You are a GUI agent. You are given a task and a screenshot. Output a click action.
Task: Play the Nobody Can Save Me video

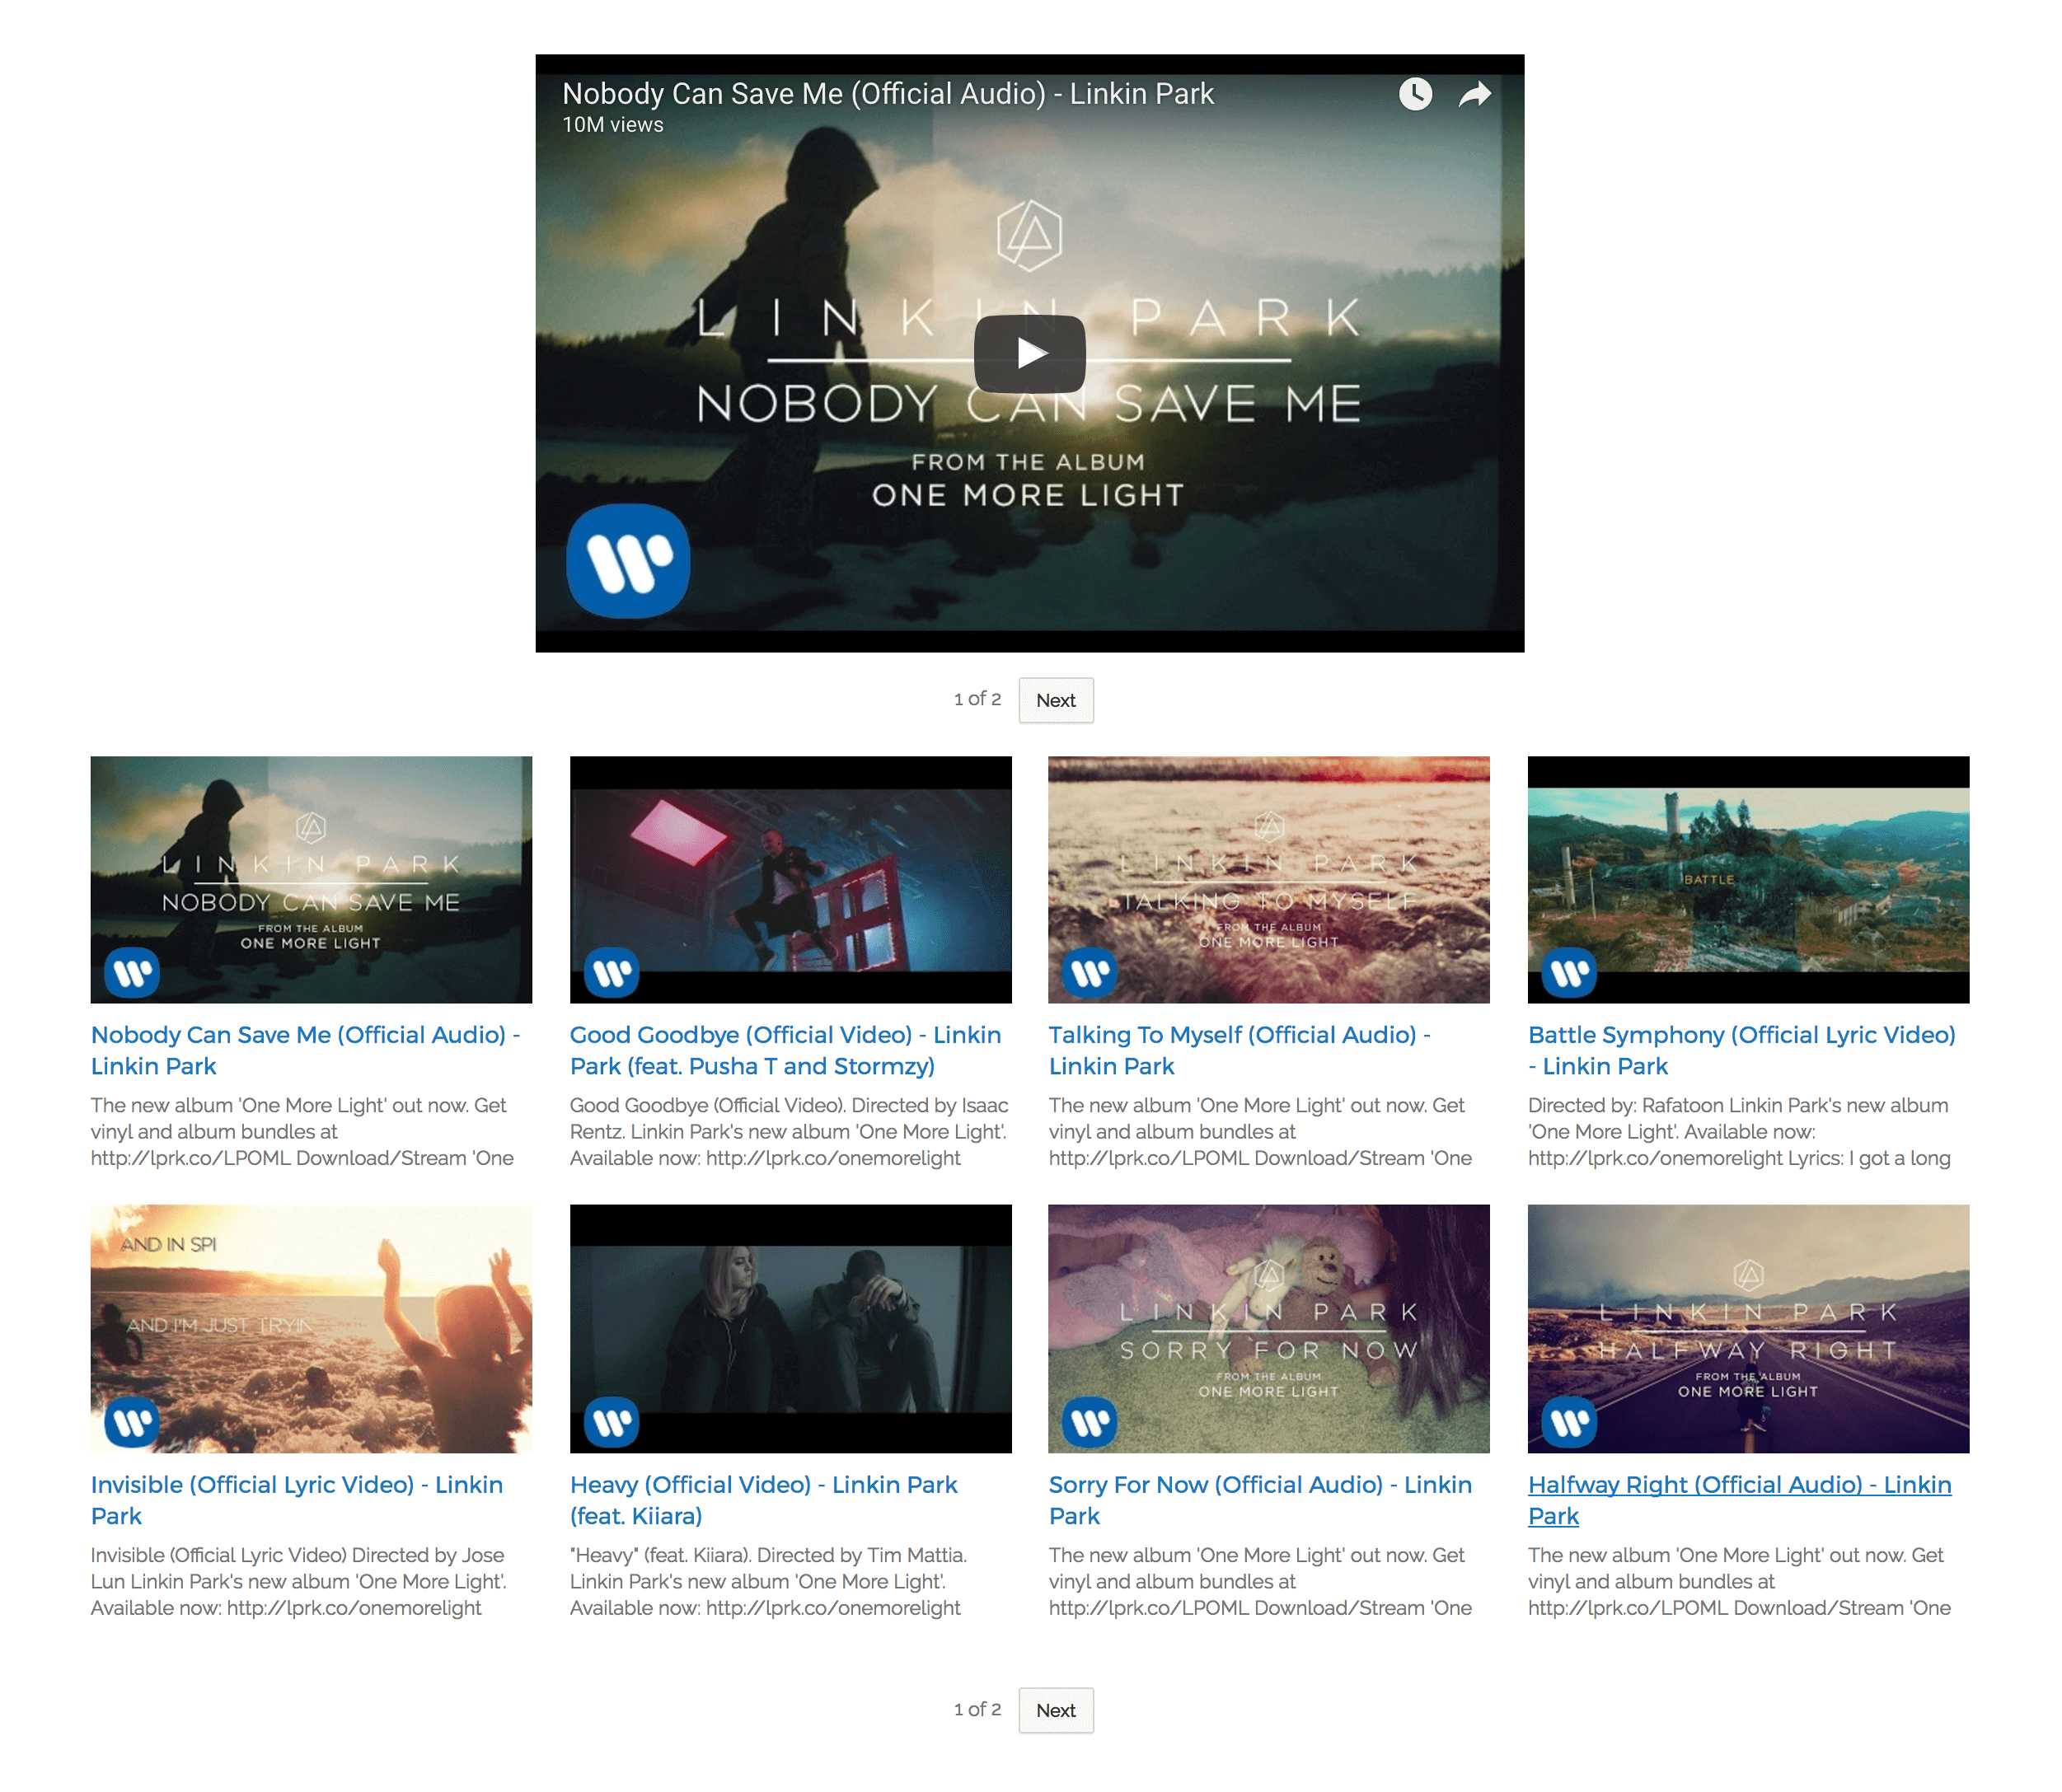click(1029, 353)
